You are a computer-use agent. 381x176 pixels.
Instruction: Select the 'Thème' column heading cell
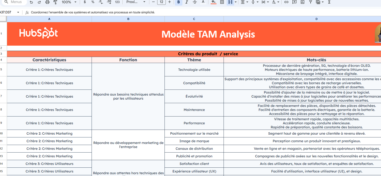194,60
